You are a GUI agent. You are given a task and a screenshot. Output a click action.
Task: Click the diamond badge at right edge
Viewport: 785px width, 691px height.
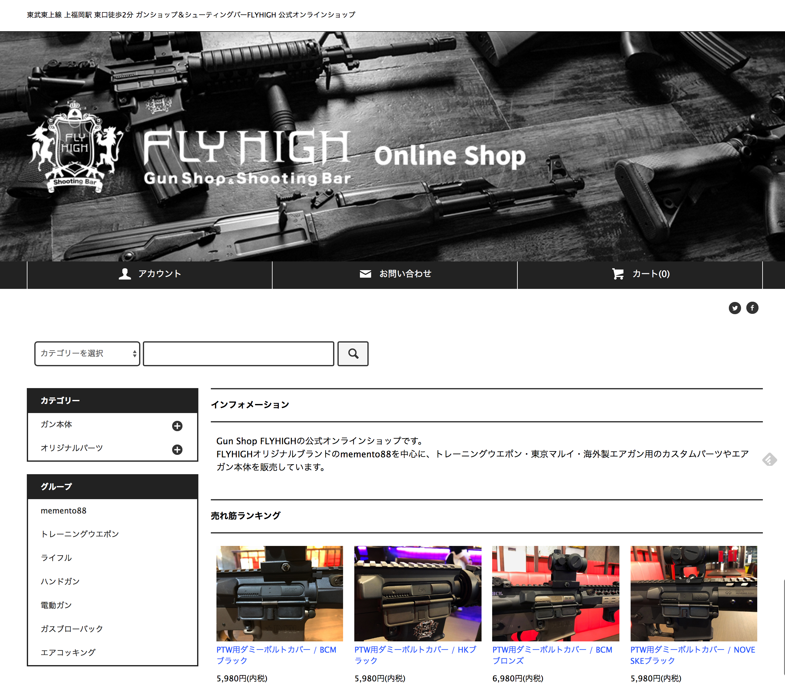pos(769,460)
